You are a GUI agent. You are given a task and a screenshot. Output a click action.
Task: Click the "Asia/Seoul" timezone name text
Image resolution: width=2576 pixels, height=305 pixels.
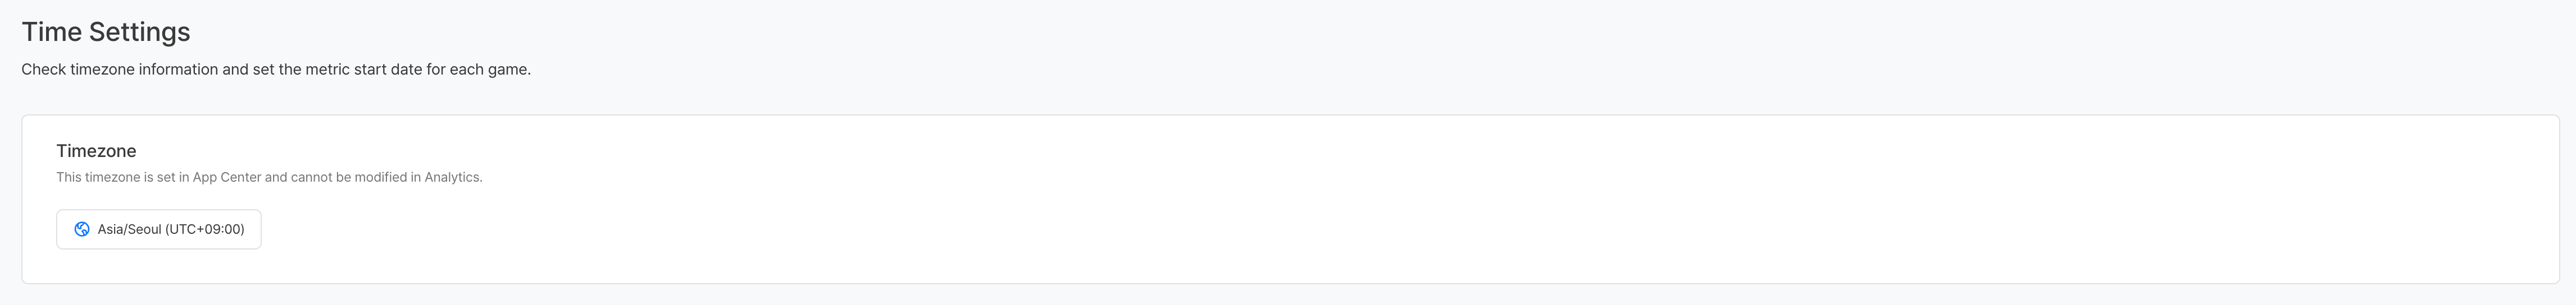pyautogui.click(x=129, y=229)
